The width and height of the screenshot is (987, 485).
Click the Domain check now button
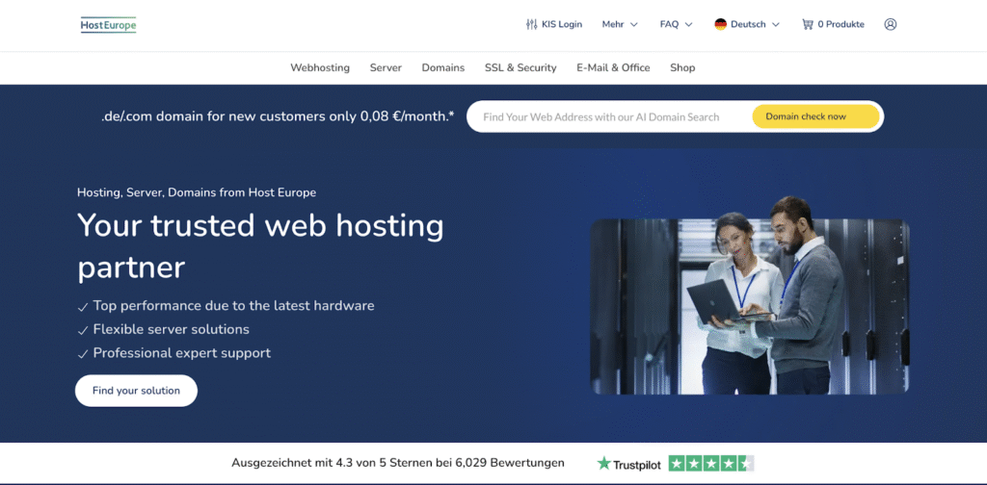click(815, 116)
